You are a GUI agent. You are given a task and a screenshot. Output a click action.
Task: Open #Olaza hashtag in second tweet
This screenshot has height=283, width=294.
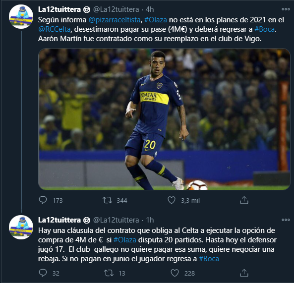124,240
